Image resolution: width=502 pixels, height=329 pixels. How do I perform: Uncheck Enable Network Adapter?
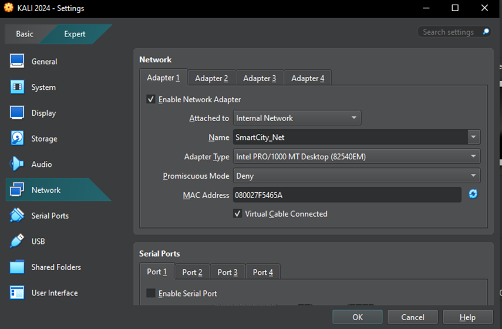pos(151,99)
